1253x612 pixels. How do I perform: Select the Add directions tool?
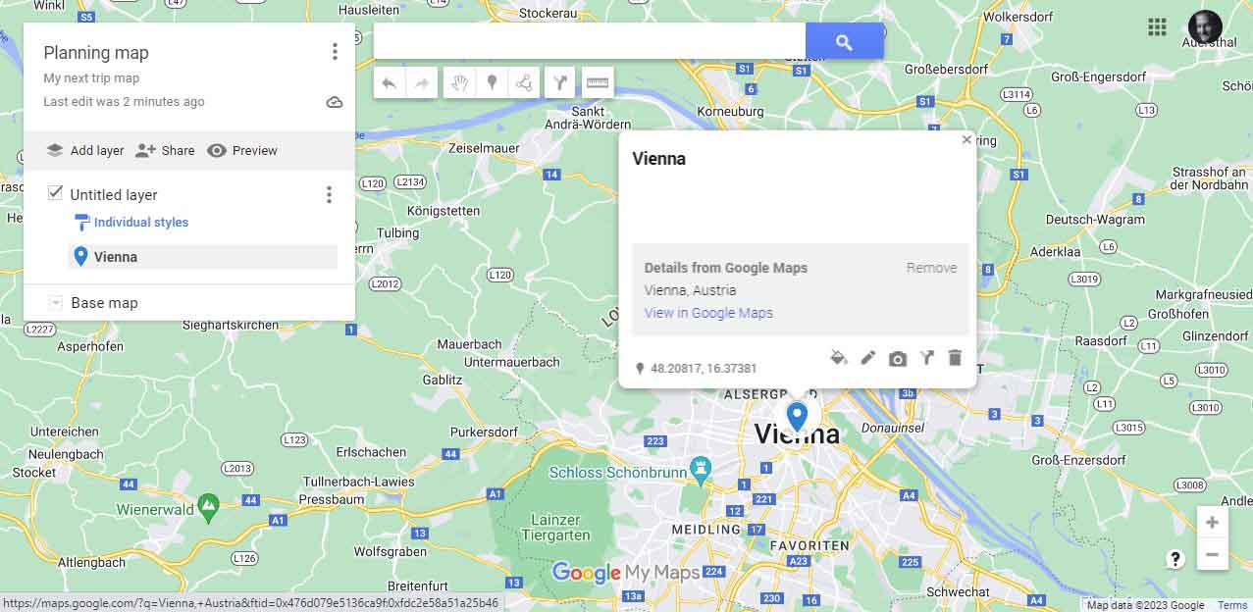[559, 83]
